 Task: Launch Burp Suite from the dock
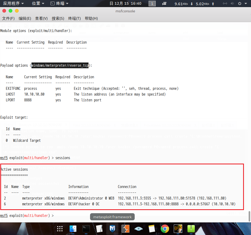(125, 229)
